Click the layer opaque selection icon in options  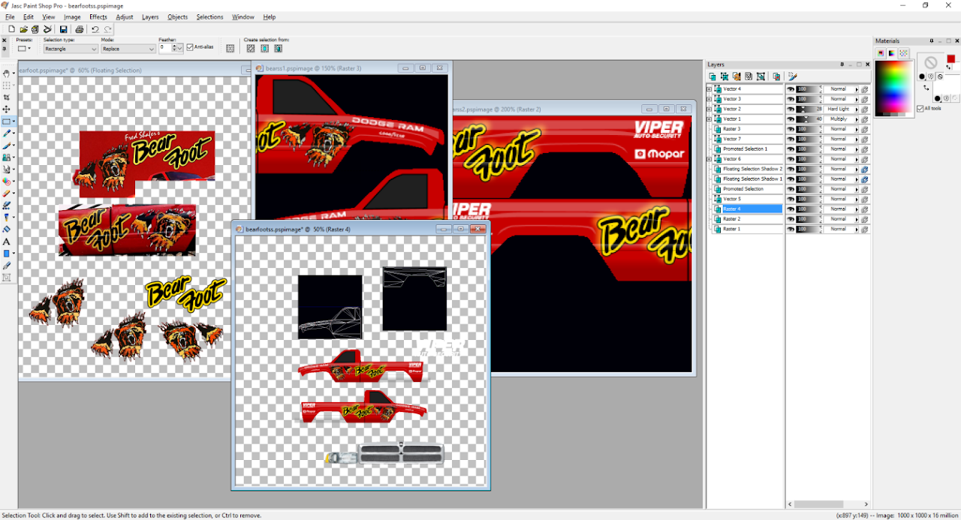264,48
